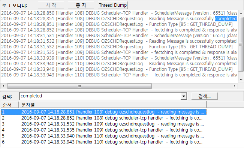Click log line 14:18:28,852 fectching is completed
244x148 pixels.
119,30
